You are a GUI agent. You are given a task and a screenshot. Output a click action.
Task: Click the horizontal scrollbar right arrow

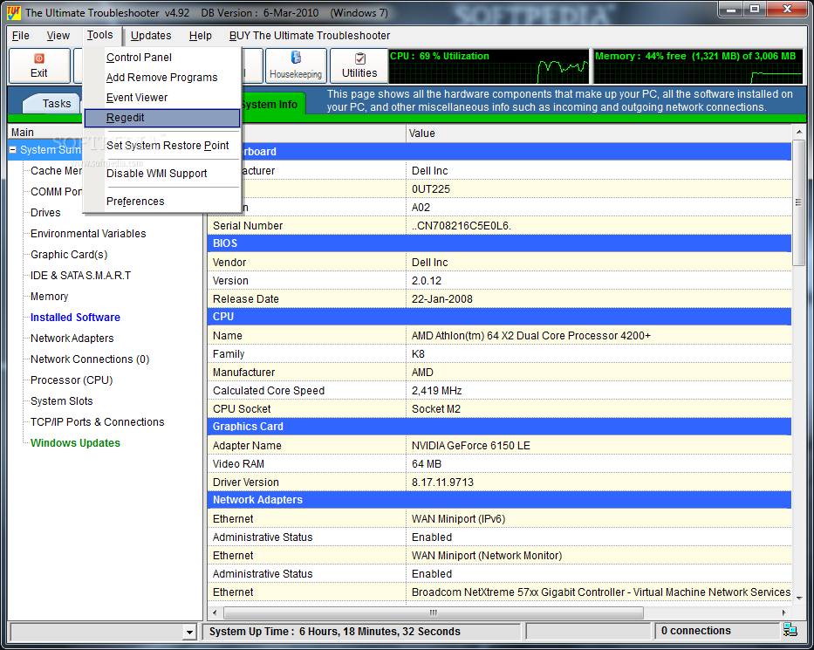(x=783, y=612)
